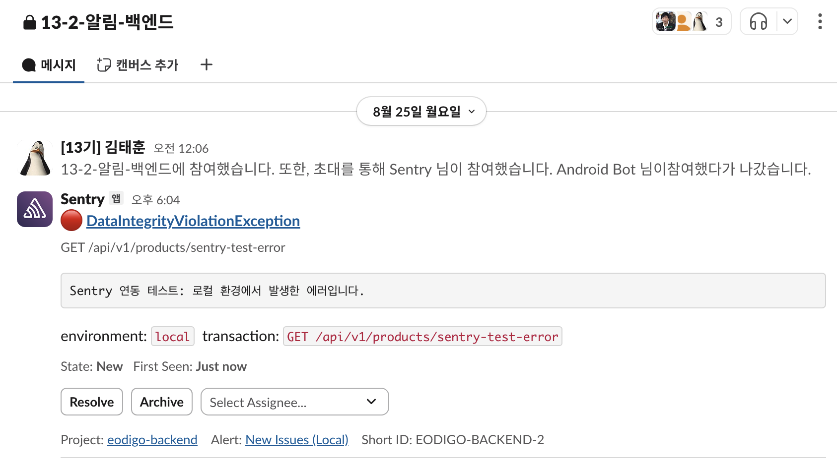Switch to the 메시지 tab
This screenshot has height=473, width=837.
pyautogui.click(x=49, y=65)
